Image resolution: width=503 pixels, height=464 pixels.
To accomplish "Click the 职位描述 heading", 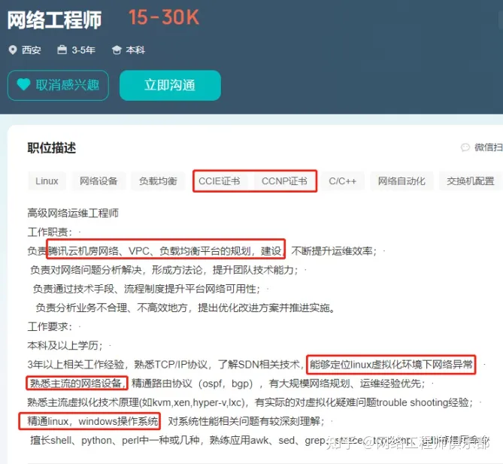I will coord(52,148).
